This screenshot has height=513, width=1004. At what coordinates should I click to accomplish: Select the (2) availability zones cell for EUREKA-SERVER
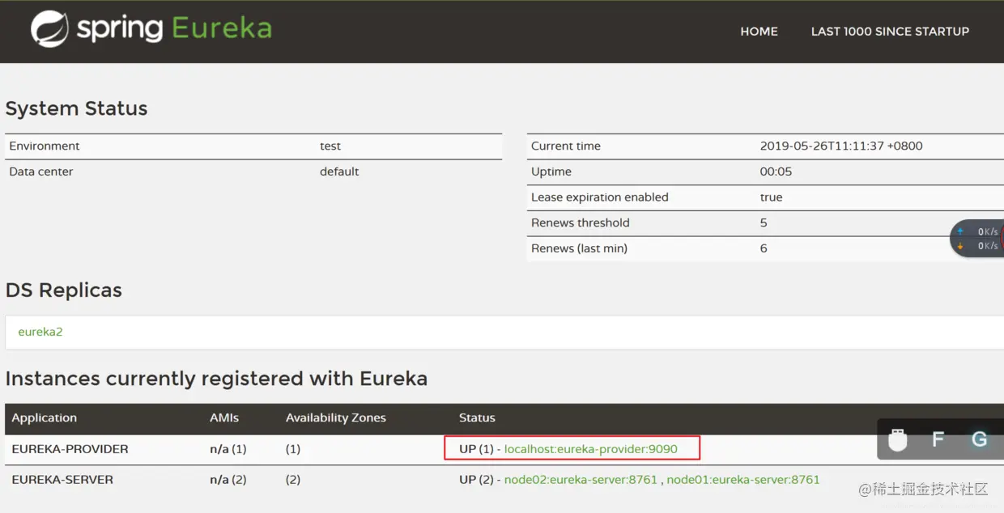point(293,480)
